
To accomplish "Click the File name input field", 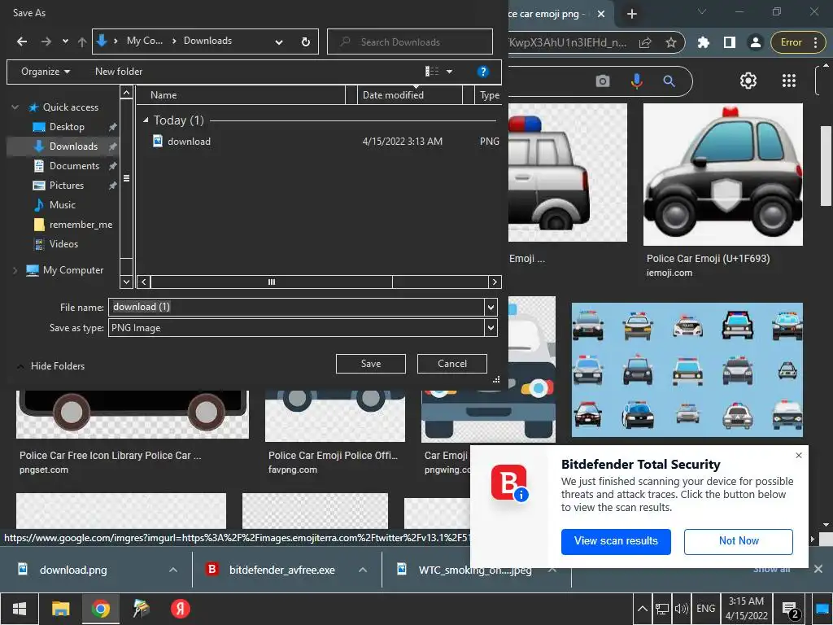I will (296, 307).
